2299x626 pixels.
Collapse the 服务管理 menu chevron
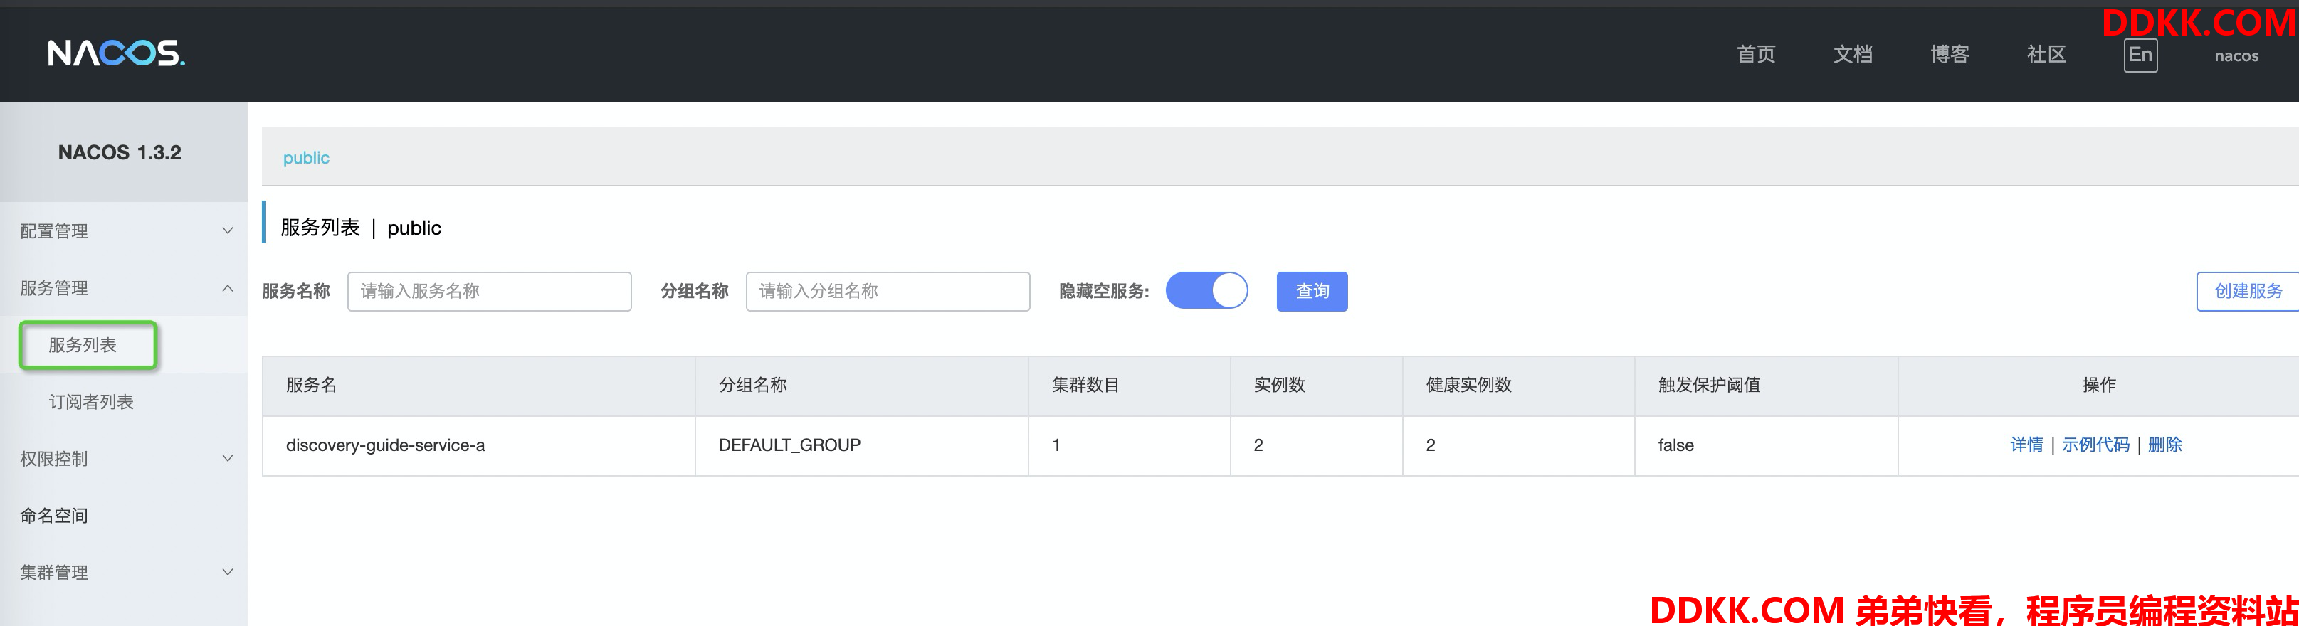coord(228,288)
